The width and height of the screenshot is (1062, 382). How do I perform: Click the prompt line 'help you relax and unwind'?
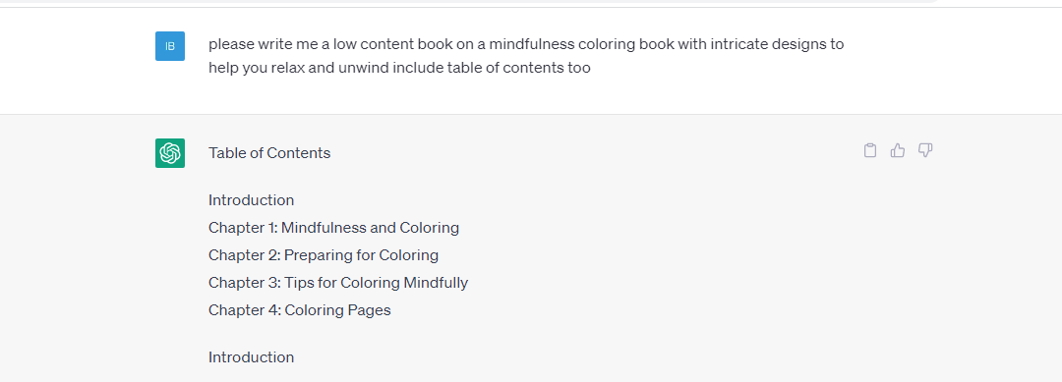click(399, 68)
